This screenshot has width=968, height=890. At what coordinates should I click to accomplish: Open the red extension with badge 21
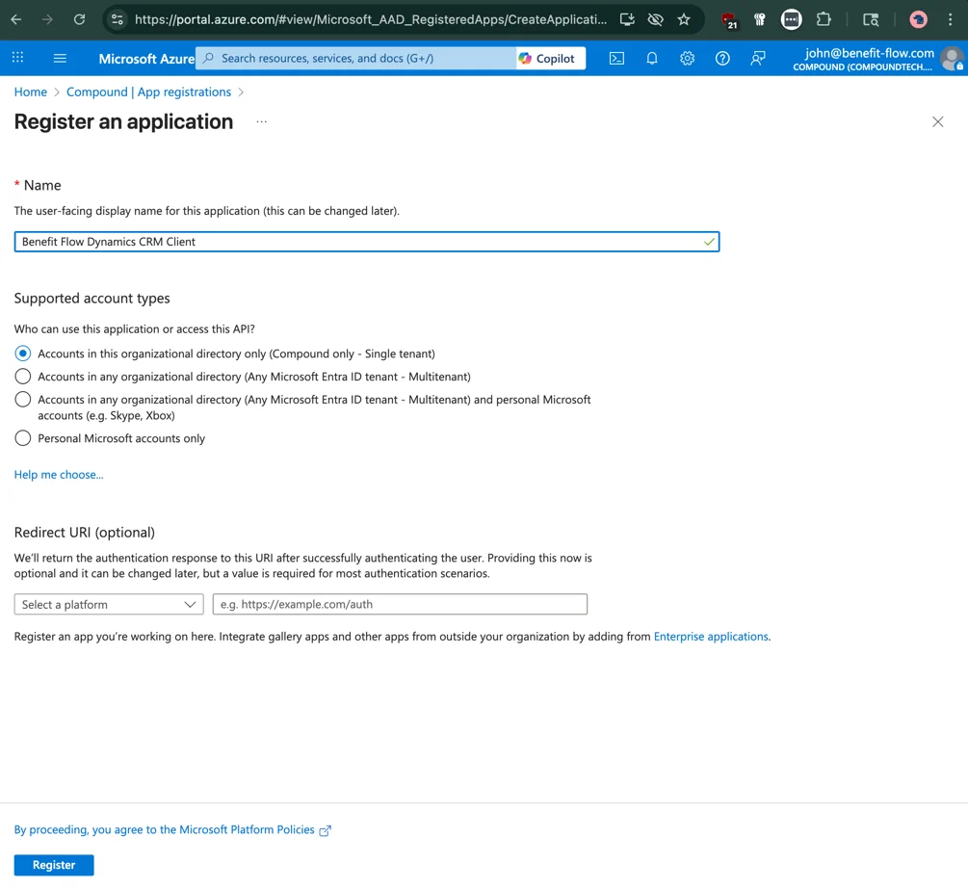click(729, 20)
